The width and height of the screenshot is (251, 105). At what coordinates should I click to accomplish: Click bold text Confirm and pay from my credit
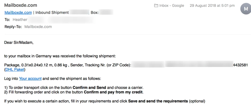coord(113,92)
